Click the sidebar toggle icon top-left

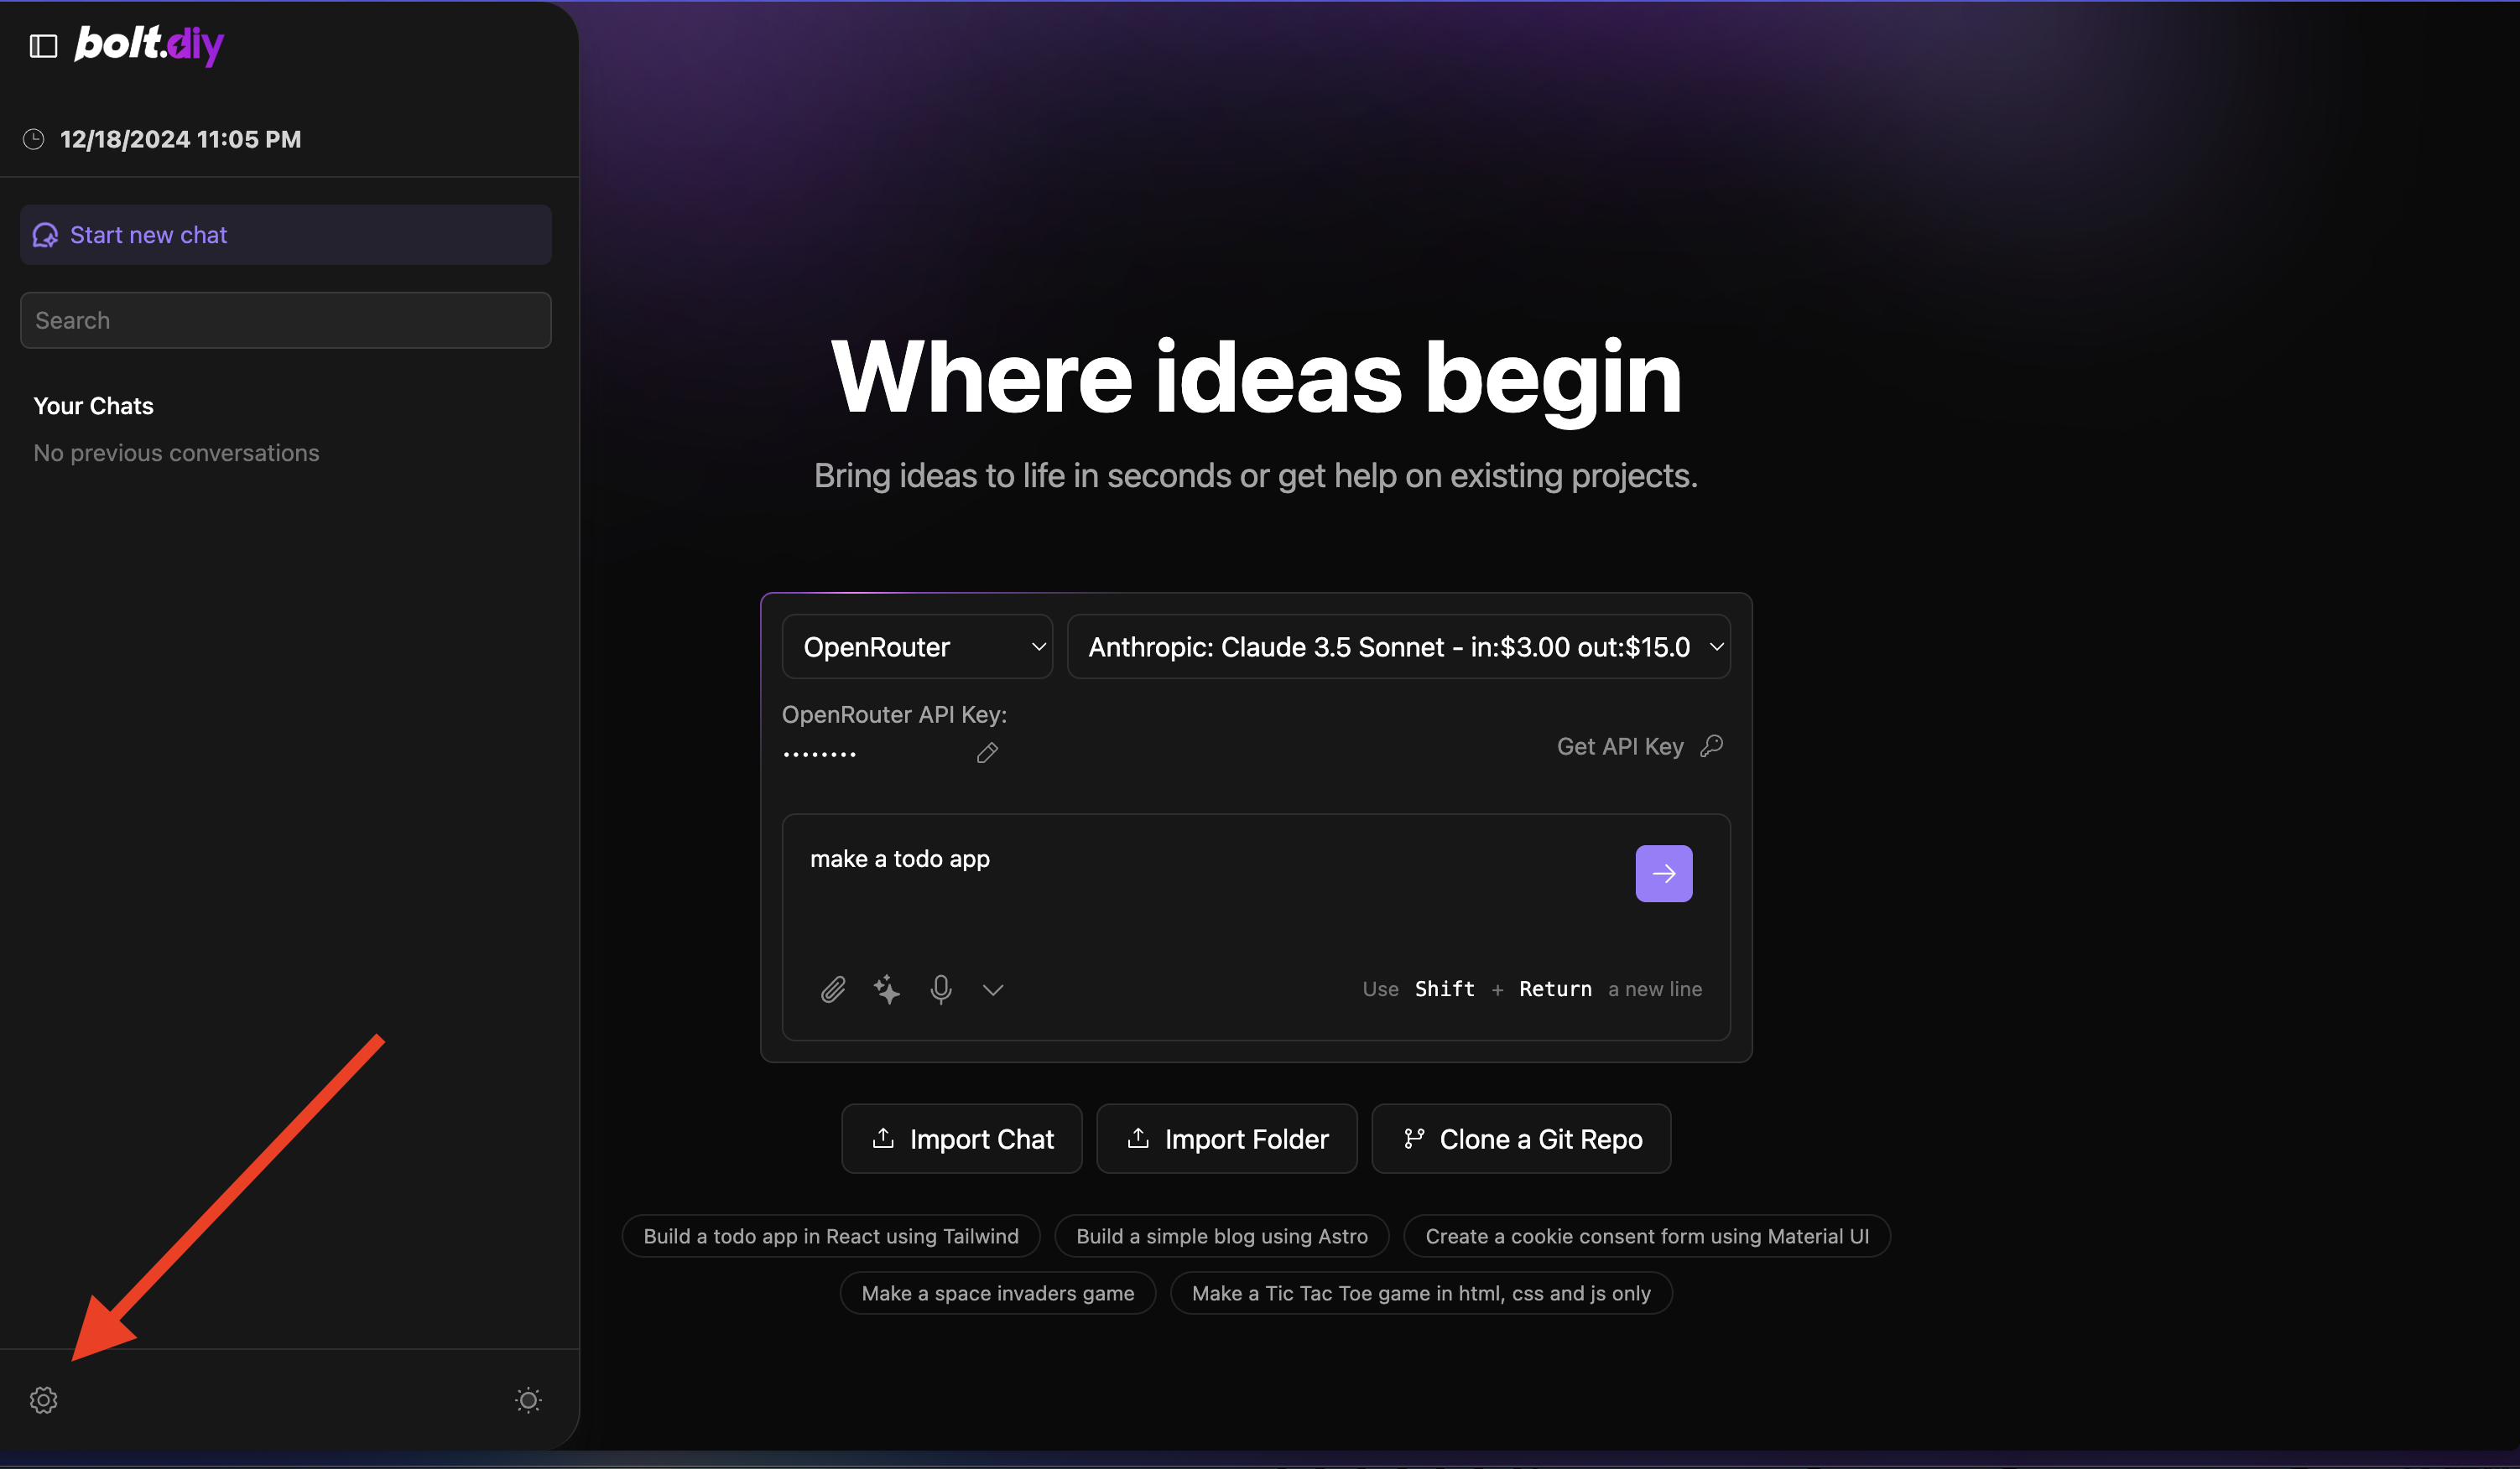(x=44, y=44)
